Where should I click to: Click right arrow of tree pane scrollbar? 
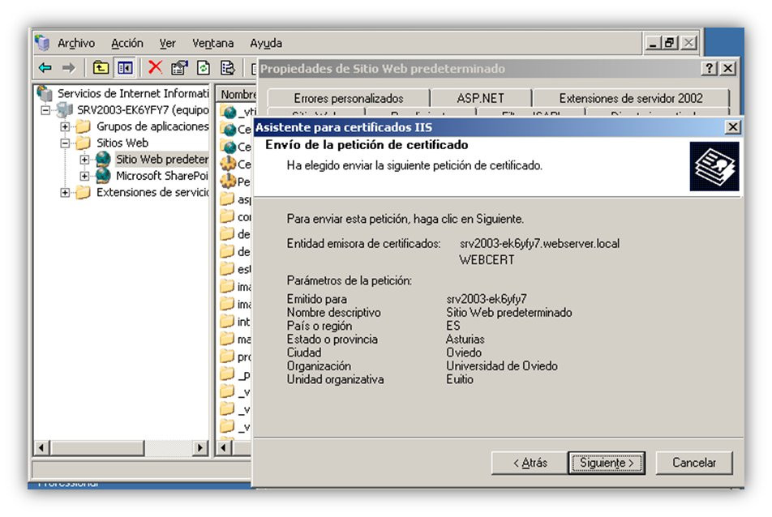click(199, 447)
